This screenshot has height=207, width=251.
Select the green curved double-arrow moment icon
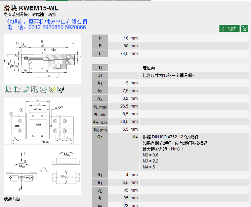click(x=26, y=89)
